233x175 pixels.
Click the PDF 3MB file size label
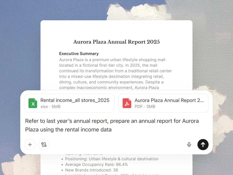point(145,107)
